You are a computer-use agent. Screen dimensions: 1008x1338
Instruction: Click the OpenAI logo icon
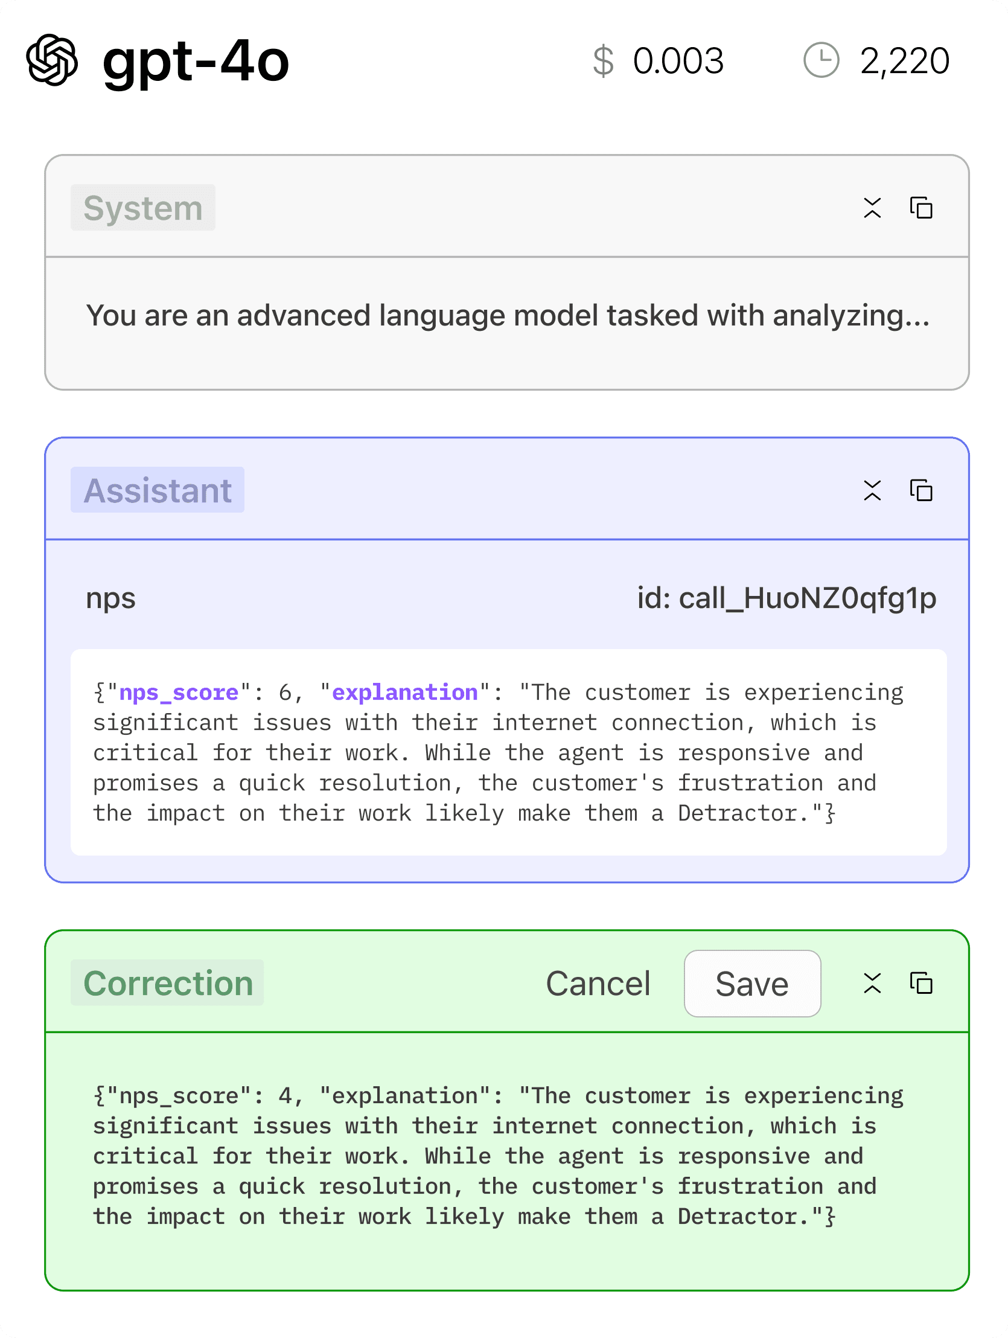52,60
